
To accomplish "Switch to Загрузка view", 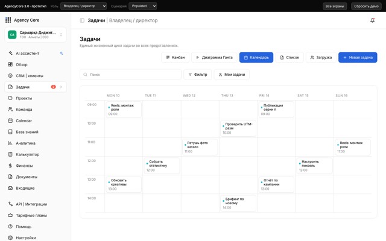I will [321, 57].
